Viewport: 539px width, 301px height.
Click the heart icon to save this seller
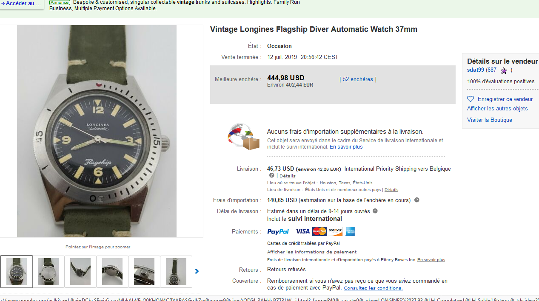(x=471, y=99)
